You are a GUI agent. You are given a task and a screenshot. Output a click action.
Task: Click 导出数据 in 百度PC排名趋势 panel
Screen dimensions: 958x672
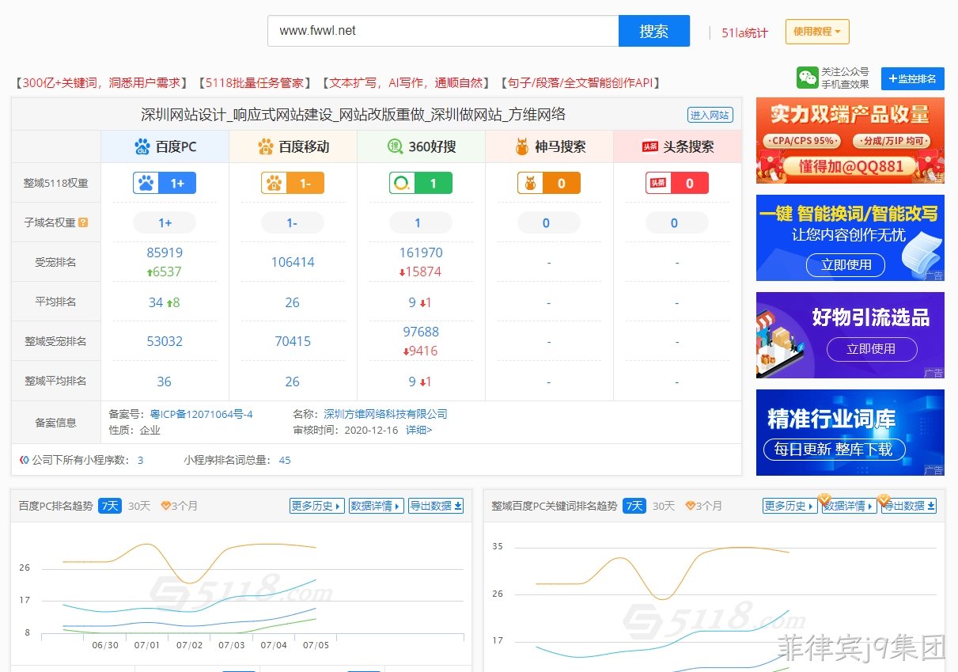(x=436, y=506)
